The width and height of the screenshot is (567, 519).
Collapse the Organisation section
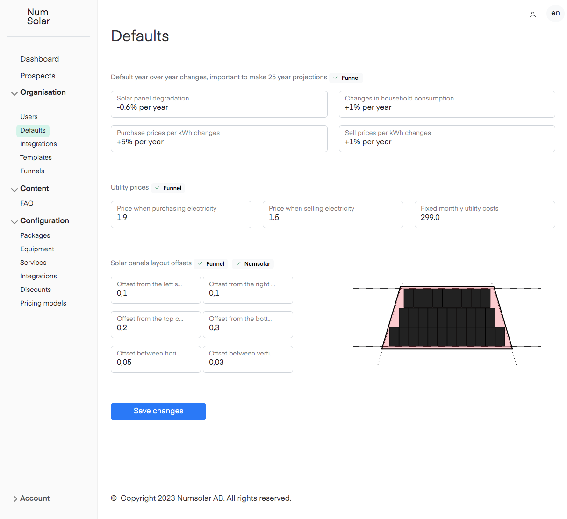click(39, 92)
